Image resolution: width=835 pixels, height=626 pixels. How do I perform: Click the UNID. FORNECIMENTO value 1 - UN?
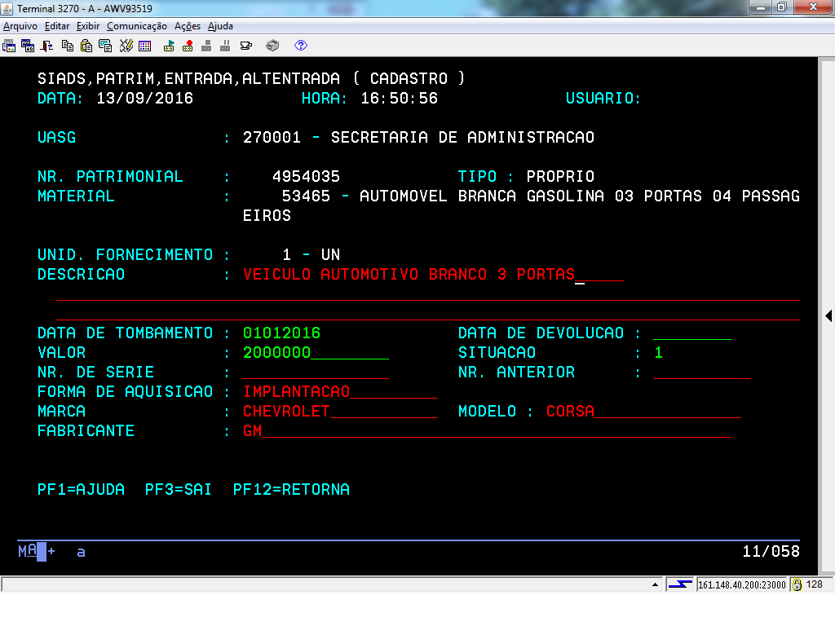tap(311, 255)
